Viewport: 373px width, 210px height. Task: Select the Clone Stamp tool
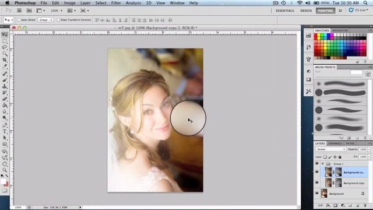point(5,86)
